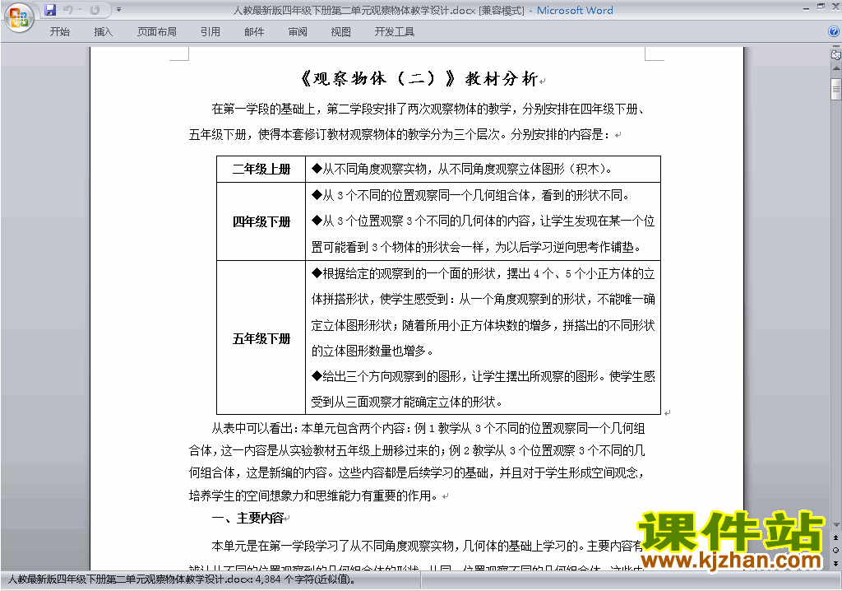Open Customize Quick Access Toolbar dropdown

pyautogui.click(x=118, y=10)
